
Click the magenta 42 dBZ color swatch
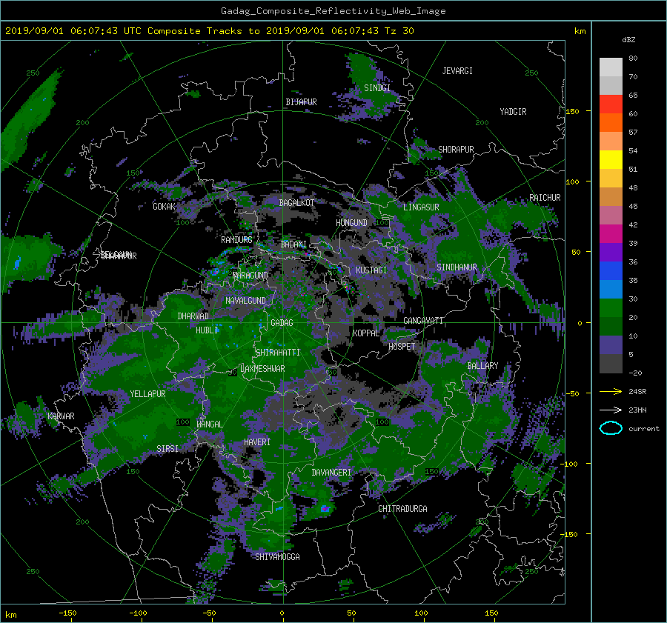611,233
